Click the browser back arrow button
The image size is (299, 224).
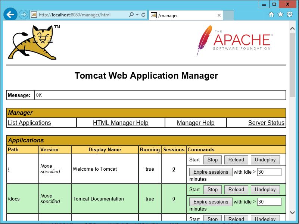[x=10, y=15]
